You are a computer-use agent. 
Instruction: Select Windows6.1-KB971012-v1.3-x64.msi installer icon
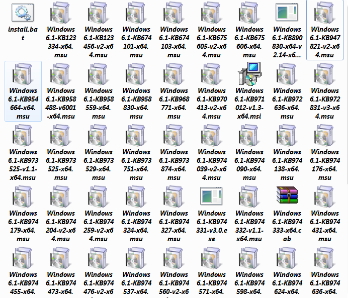point(249,74)
